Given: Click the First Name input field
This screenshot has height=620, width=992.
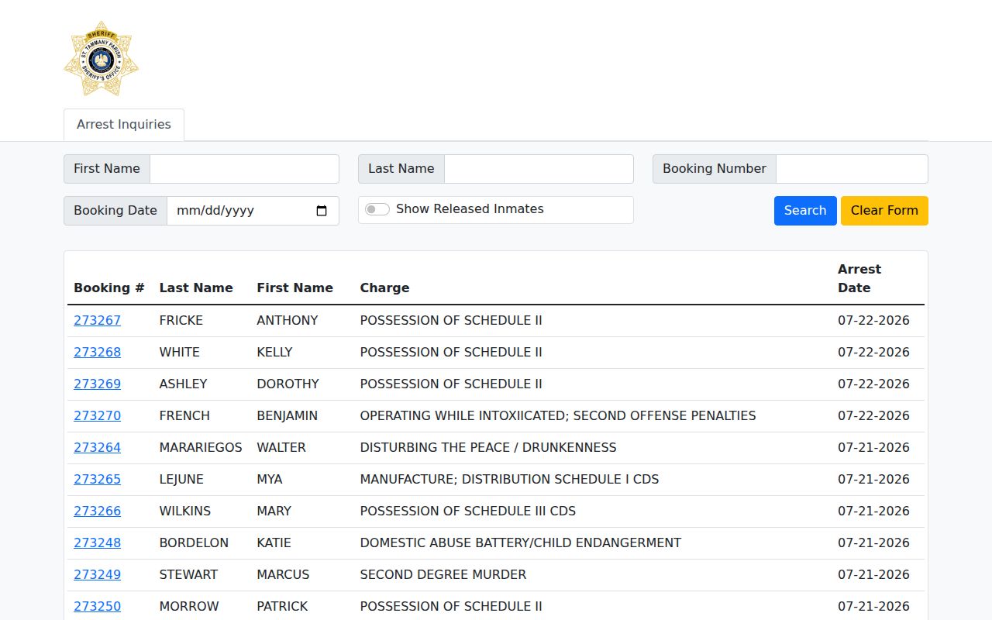Looking at the screenshot, I should [244, 169].
